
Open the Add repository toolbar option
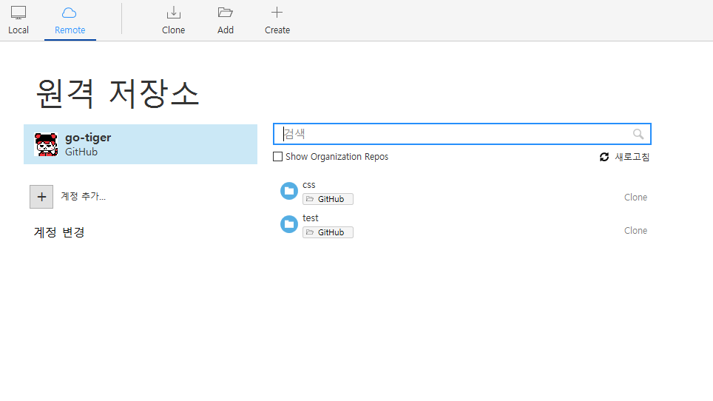pyautogui.click(x=225, y=21)
